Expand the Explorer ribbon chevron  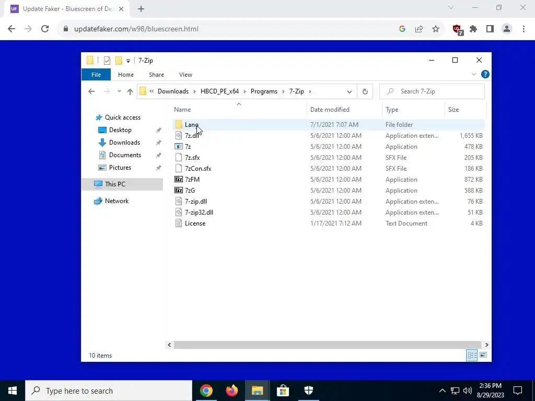(x=473, y=74)
